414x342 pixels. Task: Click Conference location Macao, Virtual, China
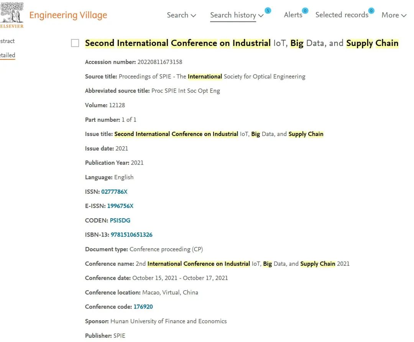170,293
